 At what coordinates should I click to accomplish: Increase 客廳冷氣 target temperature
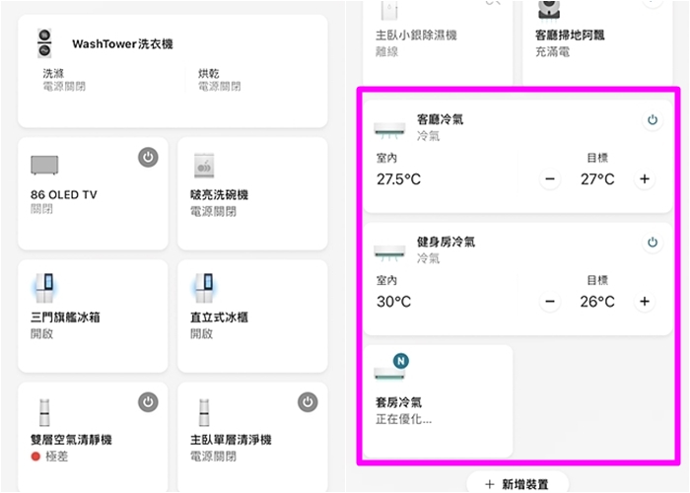coord(645,179)
